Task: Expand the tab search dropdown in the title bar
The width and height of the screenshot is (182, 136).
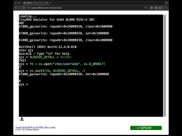Action: pos(166,3)
